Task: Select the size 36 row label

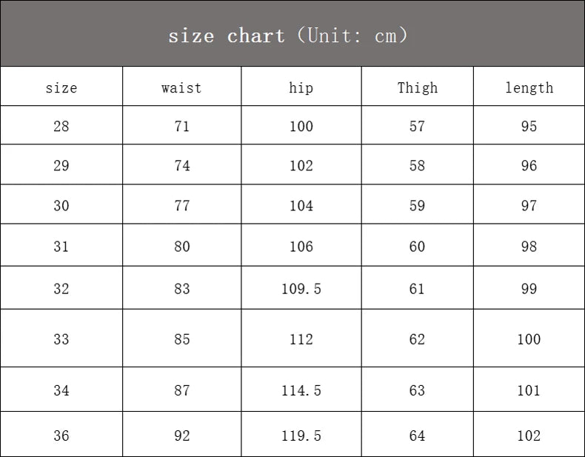Action: [x=61, y=436]
